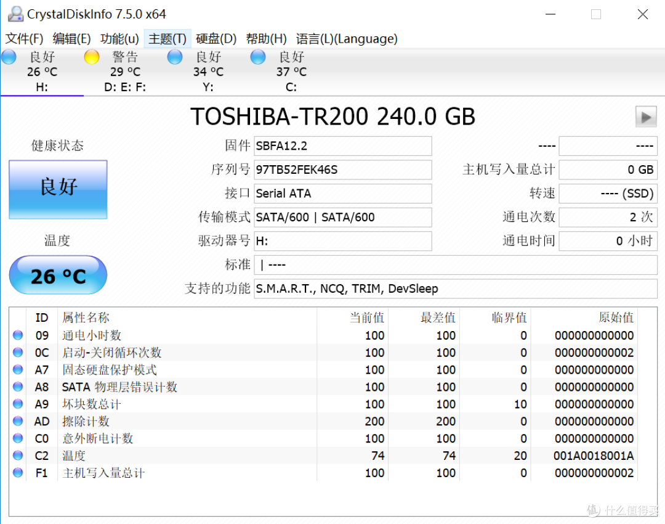The height and width of the screenshot is (524, 665).
Task: Select the Y: drive status circle
Action: point(174,57)
